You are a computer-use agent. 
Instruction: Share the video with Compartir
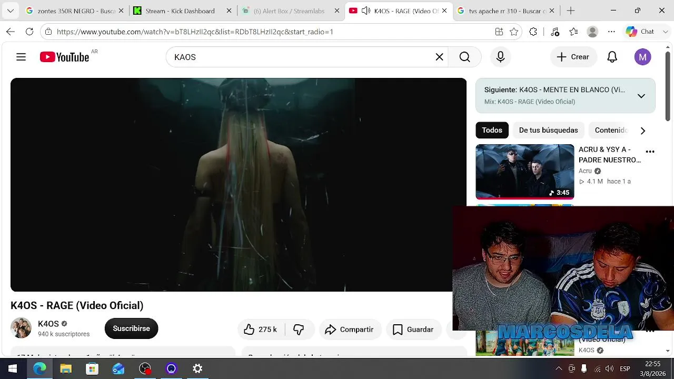pos(350,330)
